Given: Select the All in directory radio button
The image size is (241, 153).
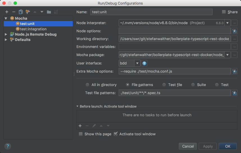Looking at the screenshot, I should point(88,85).
